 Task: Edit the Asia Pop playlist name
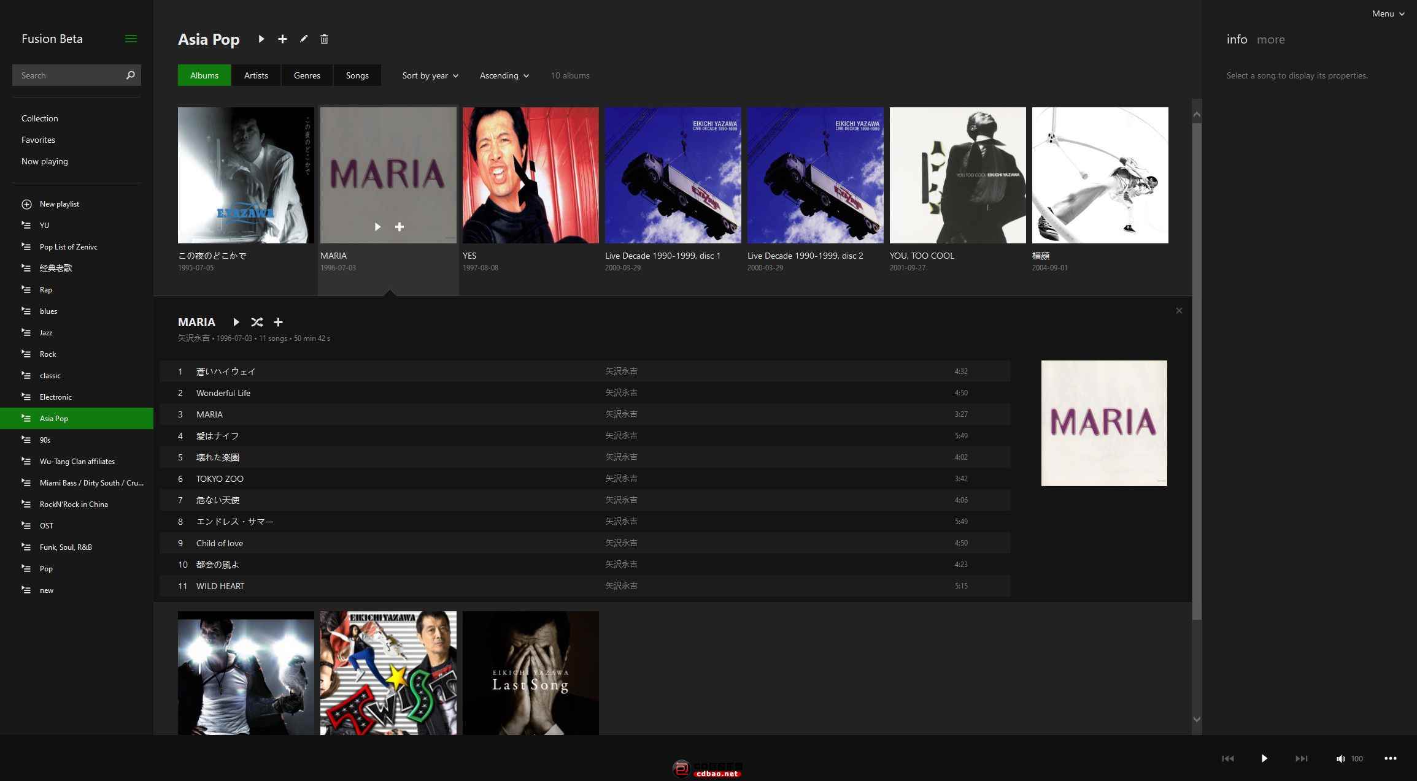[304, 39]
